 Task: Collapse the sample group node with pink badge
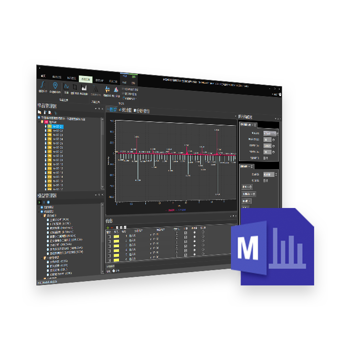(39, 121)
